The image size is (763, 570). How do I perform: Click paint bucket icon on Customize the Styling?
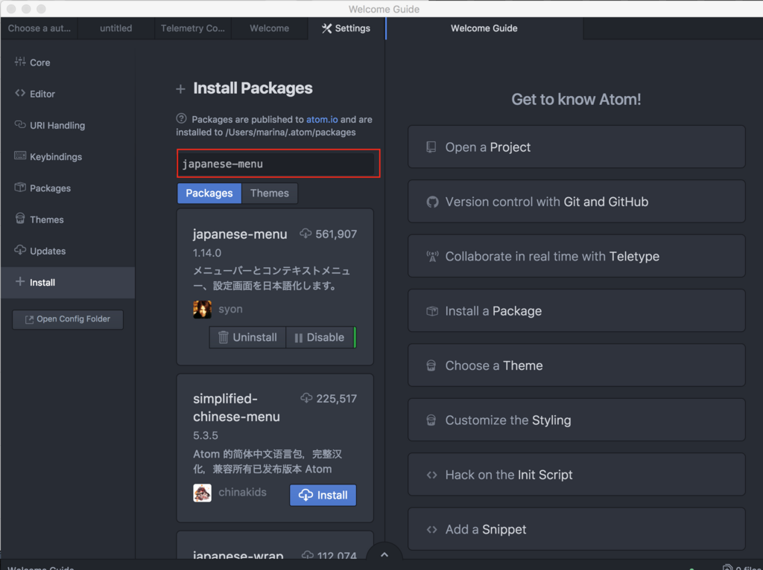431,420
